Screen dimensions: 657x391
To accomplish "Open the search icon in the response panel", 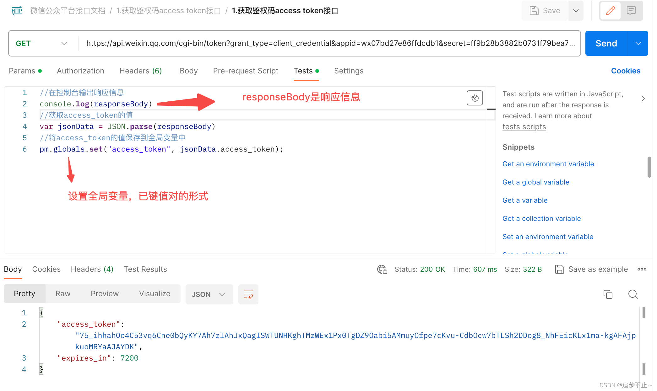I will (633, 294).
